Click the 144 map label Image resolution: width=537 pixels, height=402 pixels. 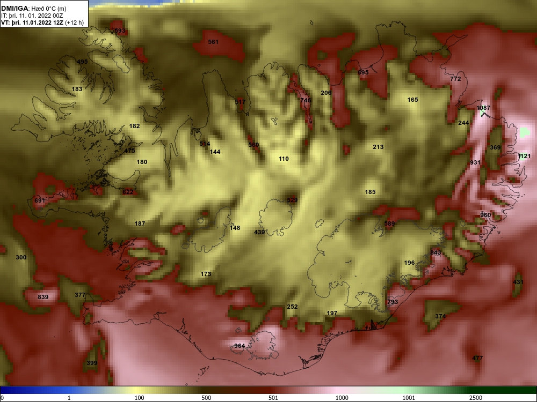click(x=215, y=152)
